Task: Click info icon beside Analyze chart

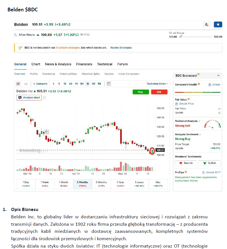Action: point(45,98)
